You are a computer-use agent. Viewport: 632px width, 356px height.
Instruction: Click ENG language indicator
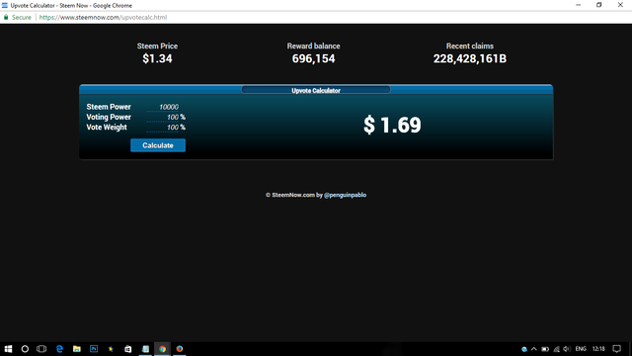[x=581, y=349]
